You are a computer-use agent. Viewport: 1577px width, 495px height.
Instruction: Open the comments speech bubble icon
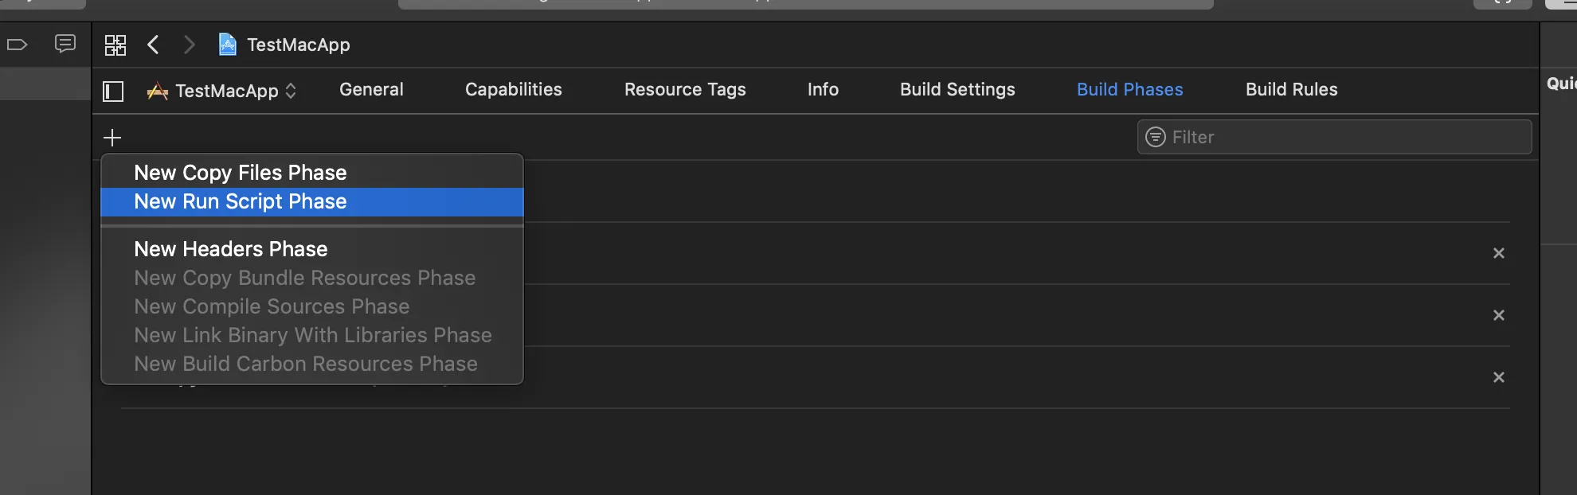point(65,44)
